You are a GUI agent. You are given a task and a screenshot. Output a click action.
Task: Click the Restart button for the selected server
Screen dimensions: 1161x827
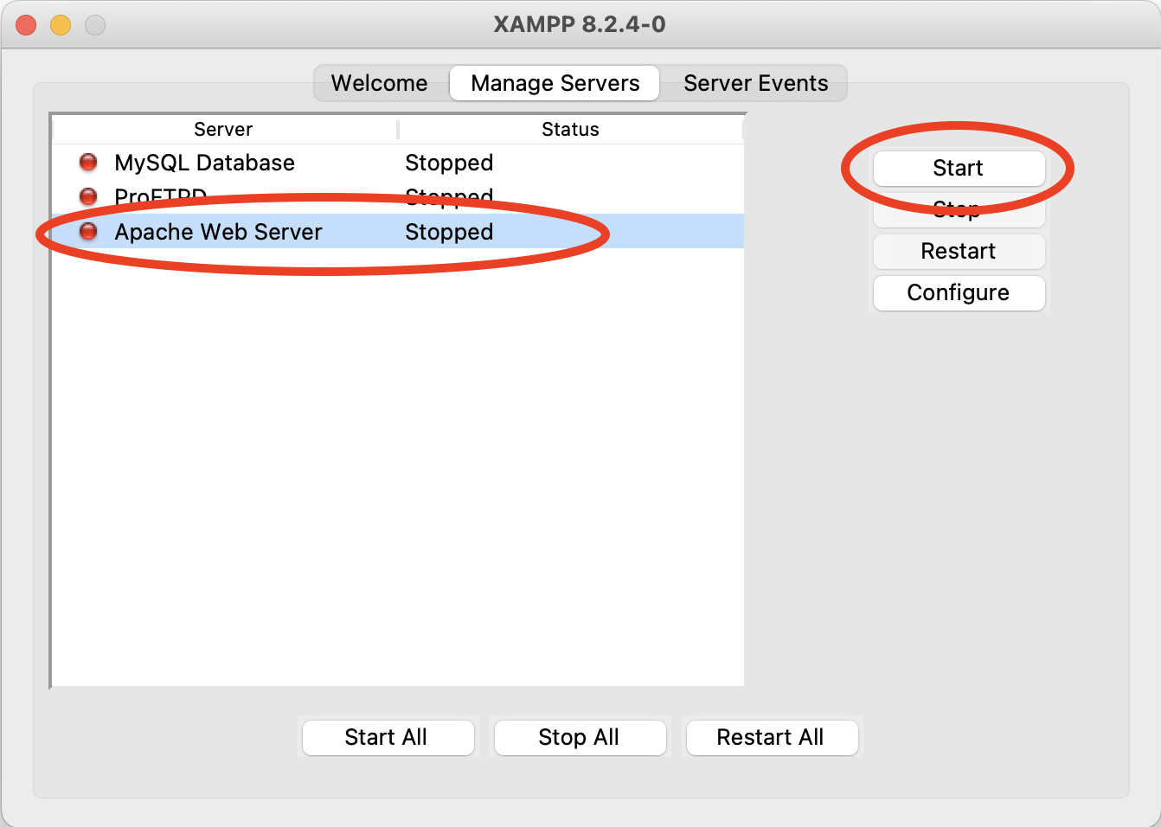click(x=959, y=251)
